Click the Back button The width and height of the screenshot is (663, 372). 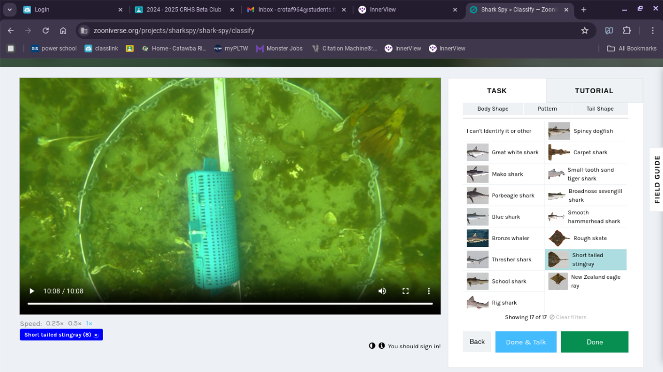(477, 341)
